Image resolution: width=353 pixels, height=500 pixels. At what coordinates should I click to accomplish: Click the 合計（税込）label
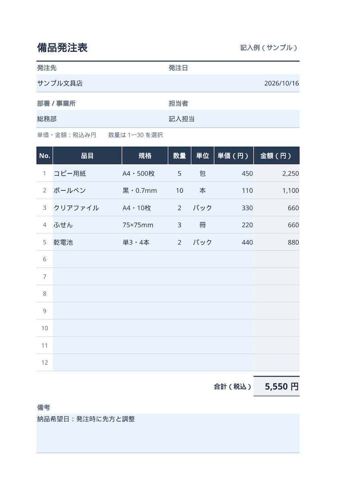(x=233, y=387)
